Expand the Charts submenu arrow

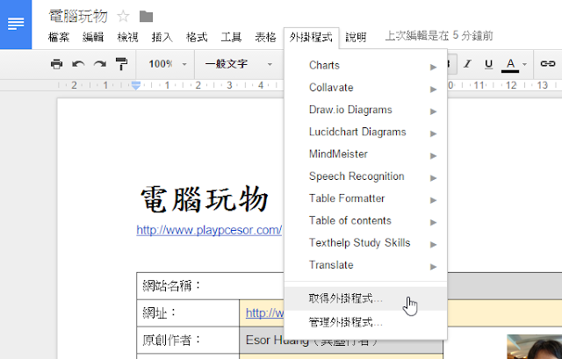[433, 67]
